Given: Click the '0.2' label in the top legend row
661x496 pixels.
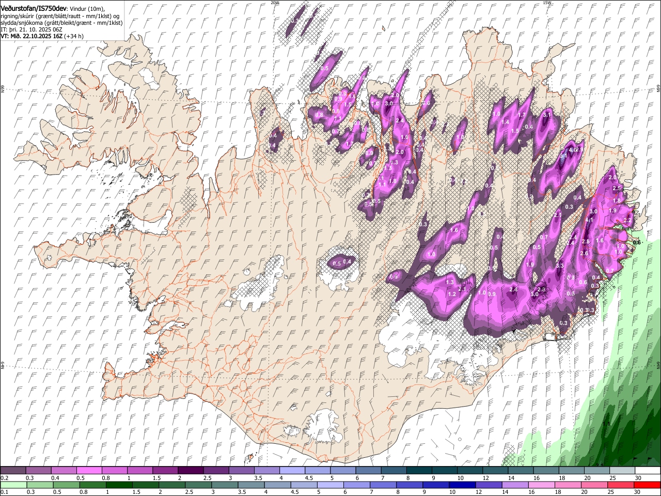Looking at the screenshot, I should 4,478.
